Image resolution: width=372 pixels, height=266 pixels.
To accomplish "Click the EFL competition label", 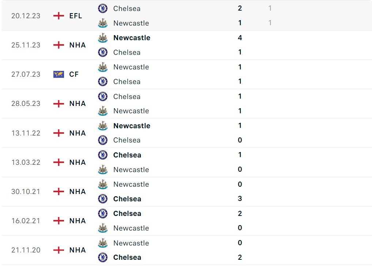I will coord(76,16).
